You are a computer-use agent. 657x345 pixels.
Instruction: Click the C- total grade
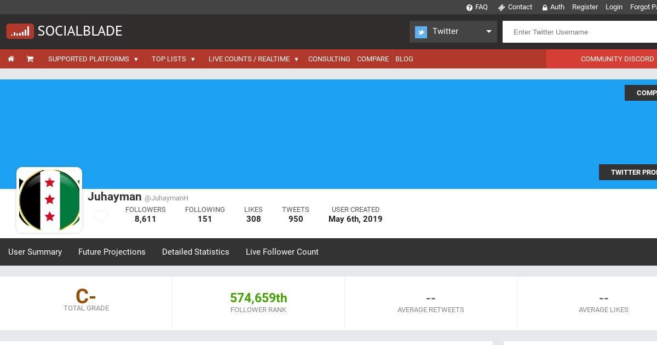pyautogui.click(x=86, y=296)
